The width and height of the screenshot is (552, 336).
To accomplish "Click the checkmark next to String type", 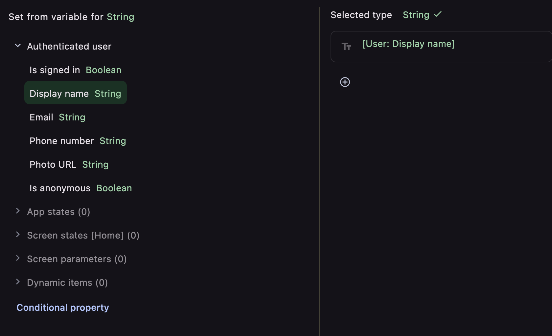I will tap(438, 14).
